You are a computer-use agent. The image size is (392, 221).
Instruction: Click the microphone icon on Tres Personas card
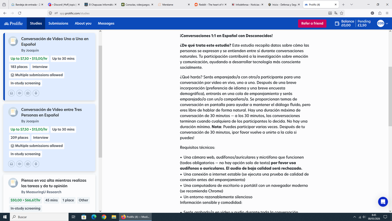coord(36,164)
